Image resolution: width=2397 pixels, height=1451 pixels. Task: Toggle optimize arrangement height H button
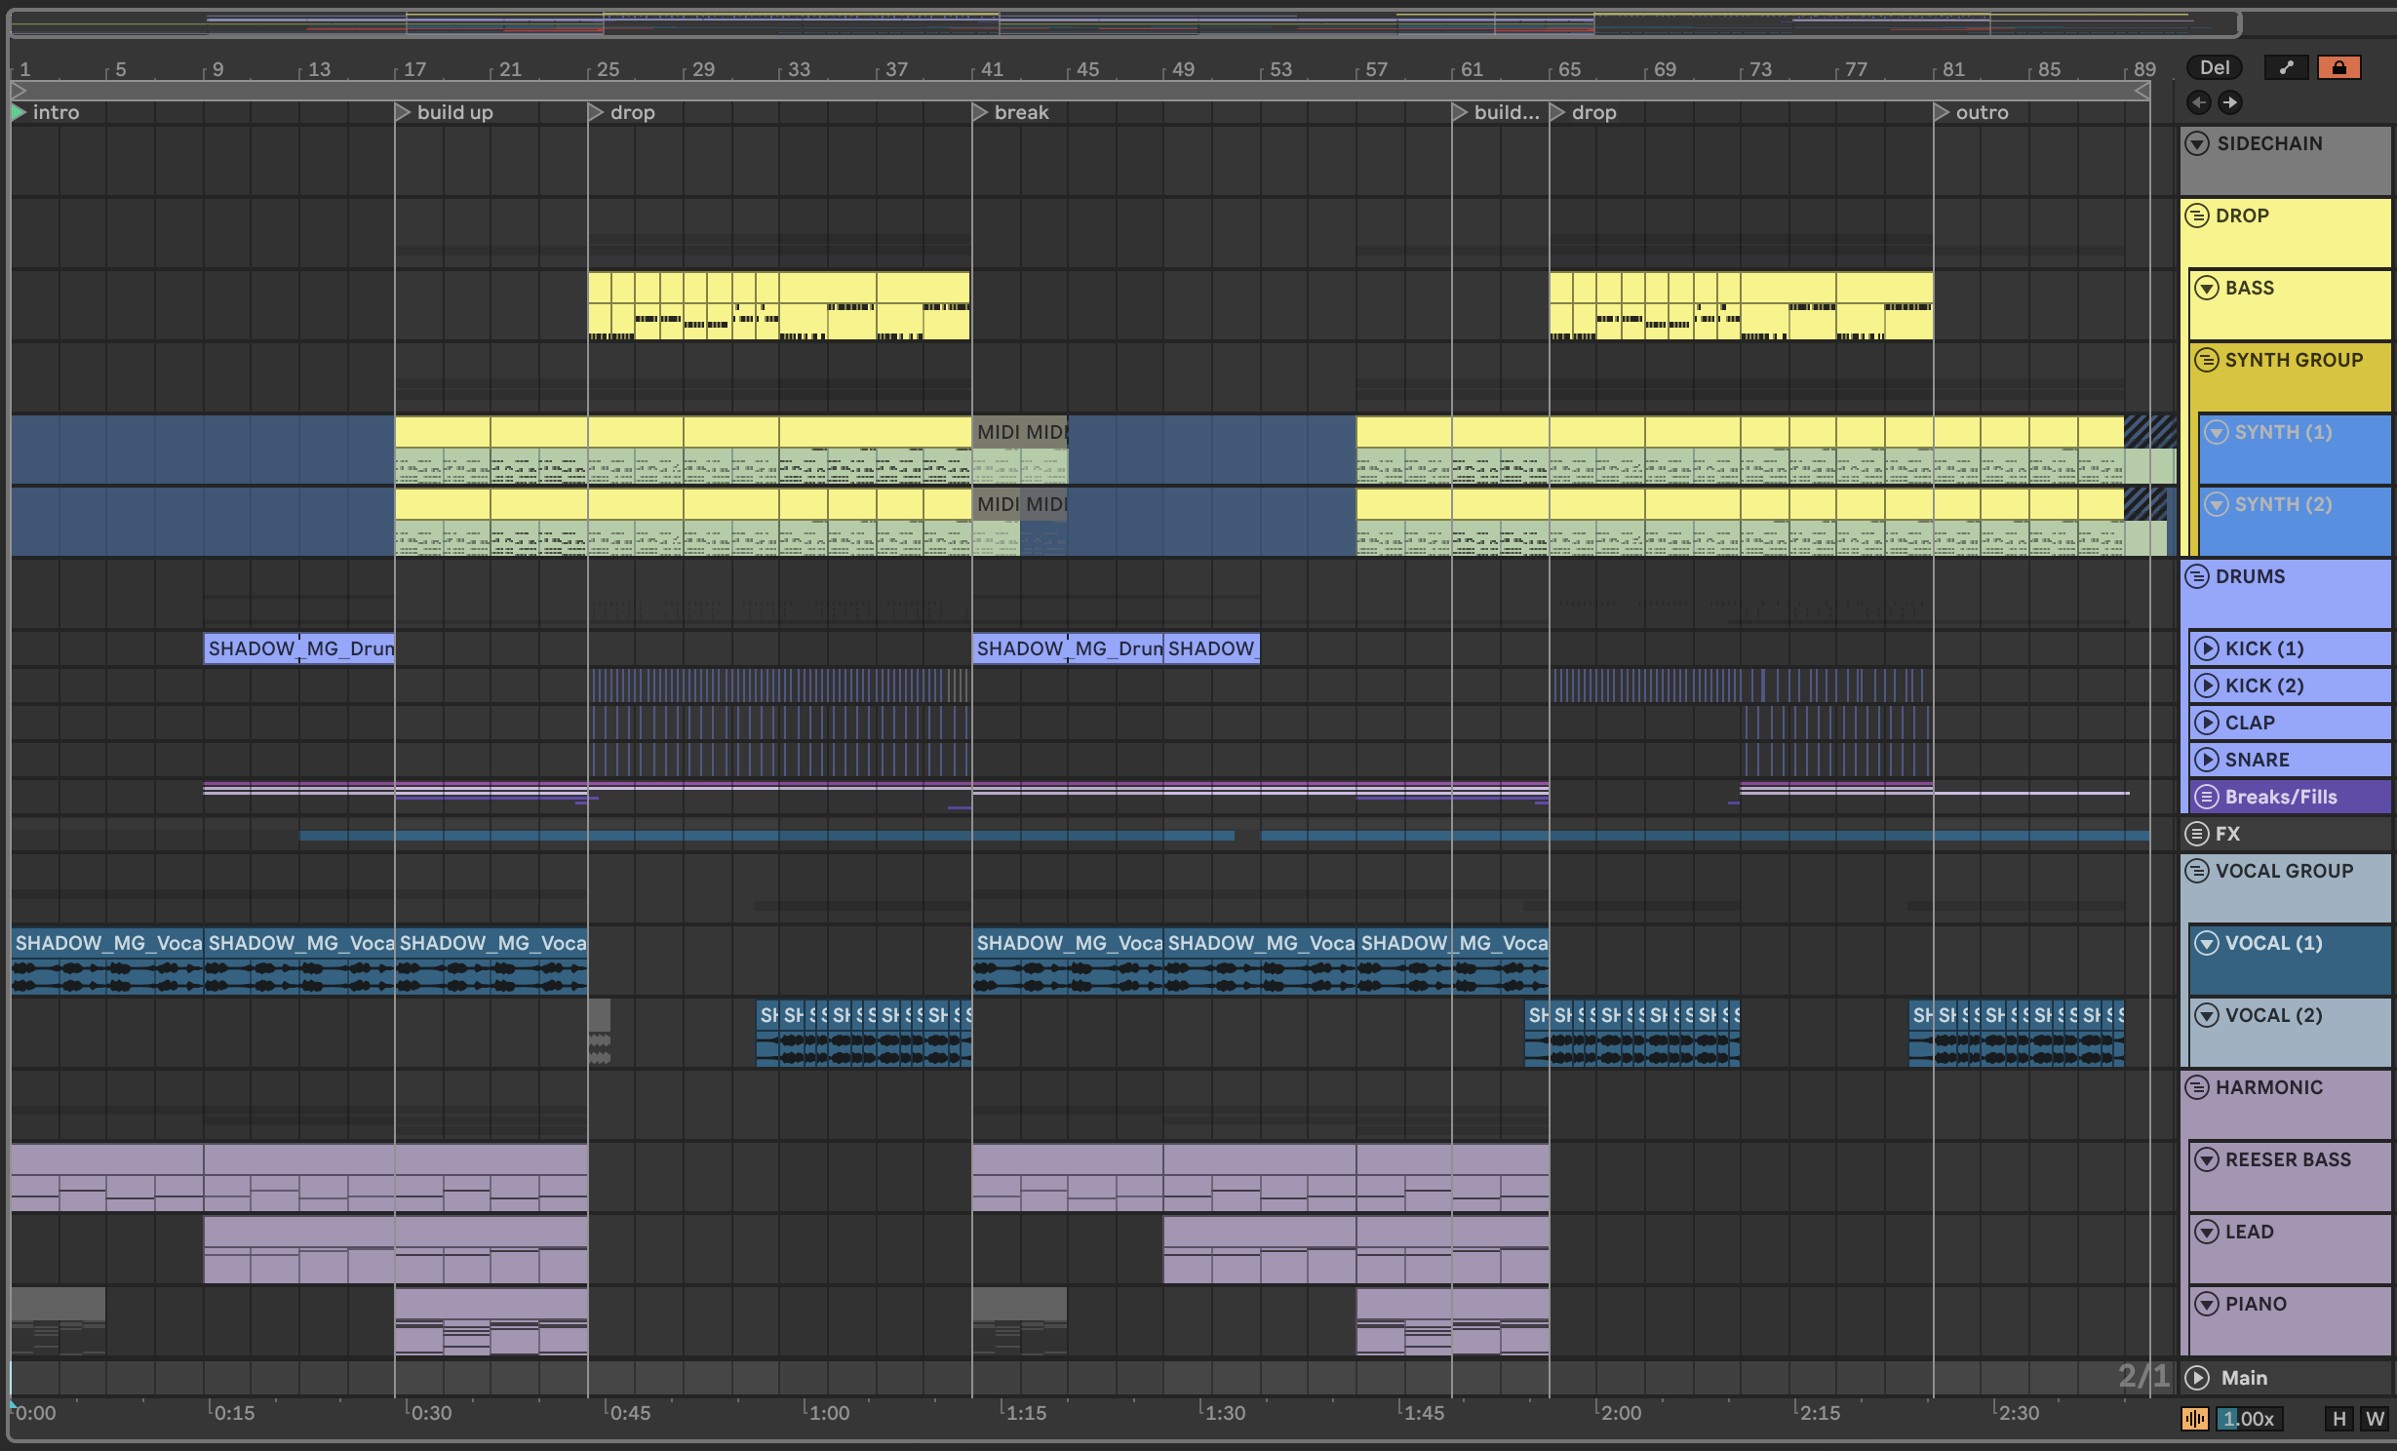point(2338,1419)
